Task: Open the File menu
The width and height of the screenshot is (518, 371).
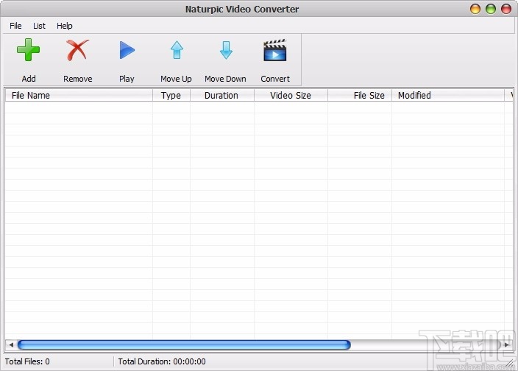Action: tap(15, 26)
